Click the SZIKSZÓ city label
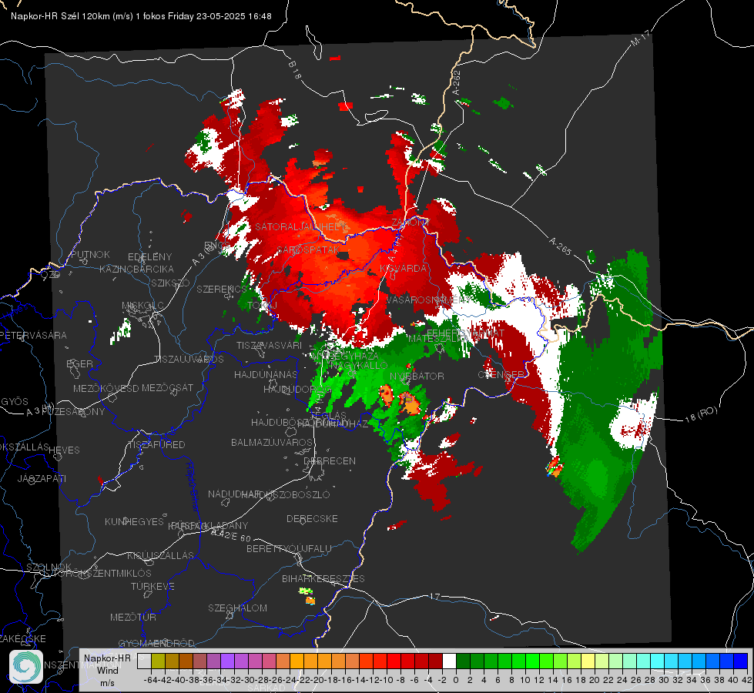 pos(171,283)
